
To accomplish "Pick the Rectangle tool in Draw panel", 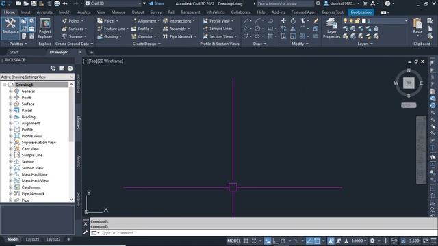I will click(x=270, y=29).
